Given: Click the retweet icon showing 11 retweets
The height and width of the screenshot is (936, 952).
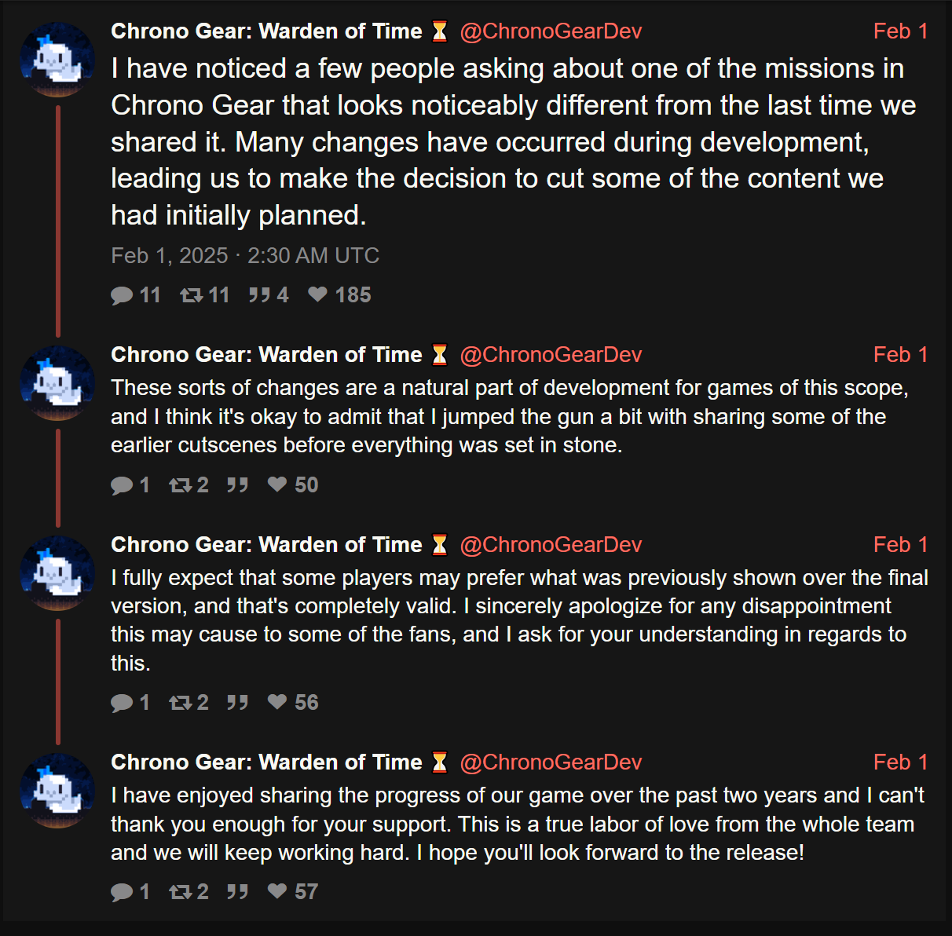Looking at the screenshot, I should coord(191,295).
